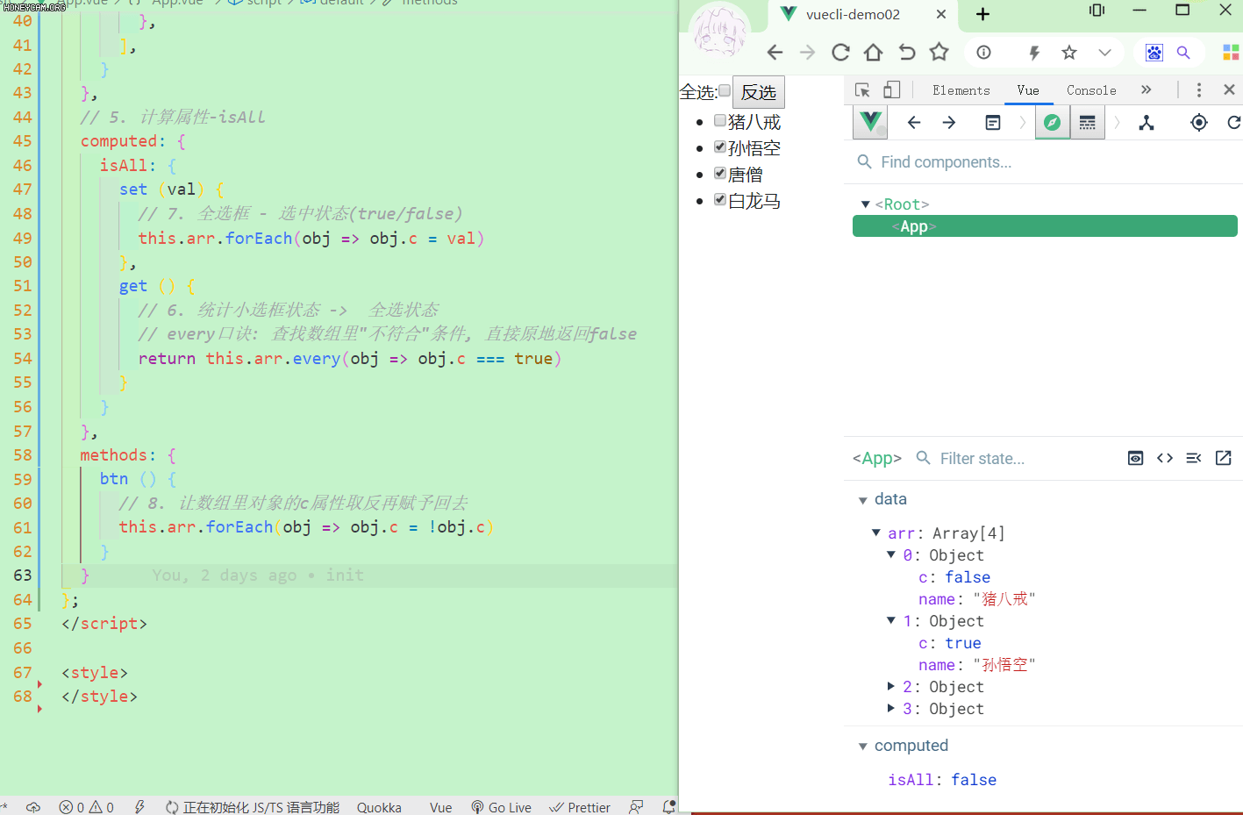The width and height of the screenshot is (1243, 815).
Task: Open errors and warnings count
Action: pyautogui.click(x=86, y=807)
